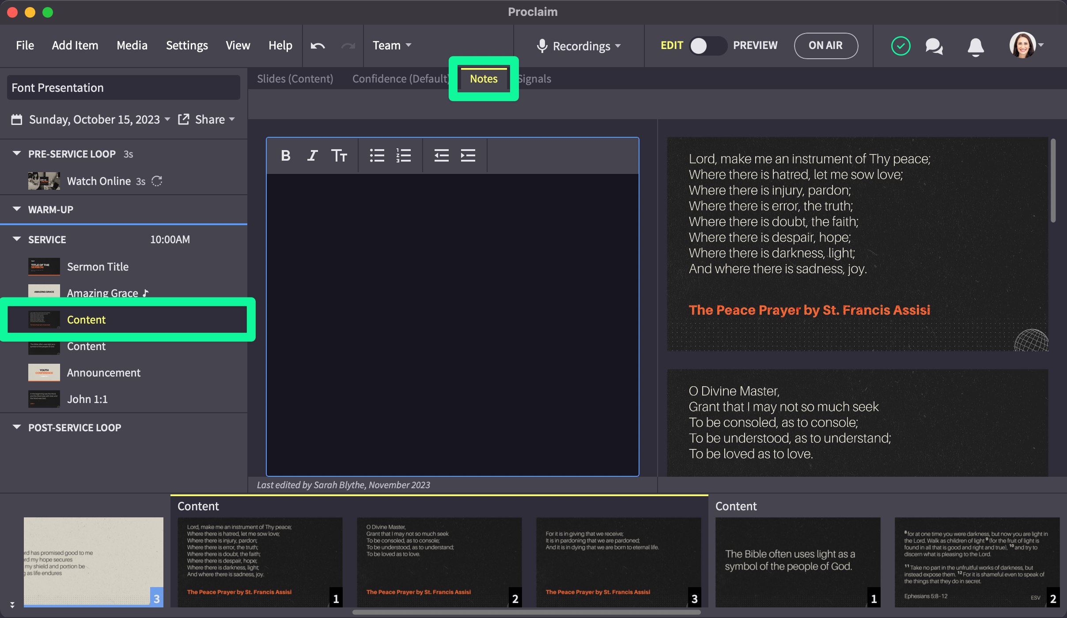Open the text size tool
The image size is (1067, 618).
click(339, 155)
